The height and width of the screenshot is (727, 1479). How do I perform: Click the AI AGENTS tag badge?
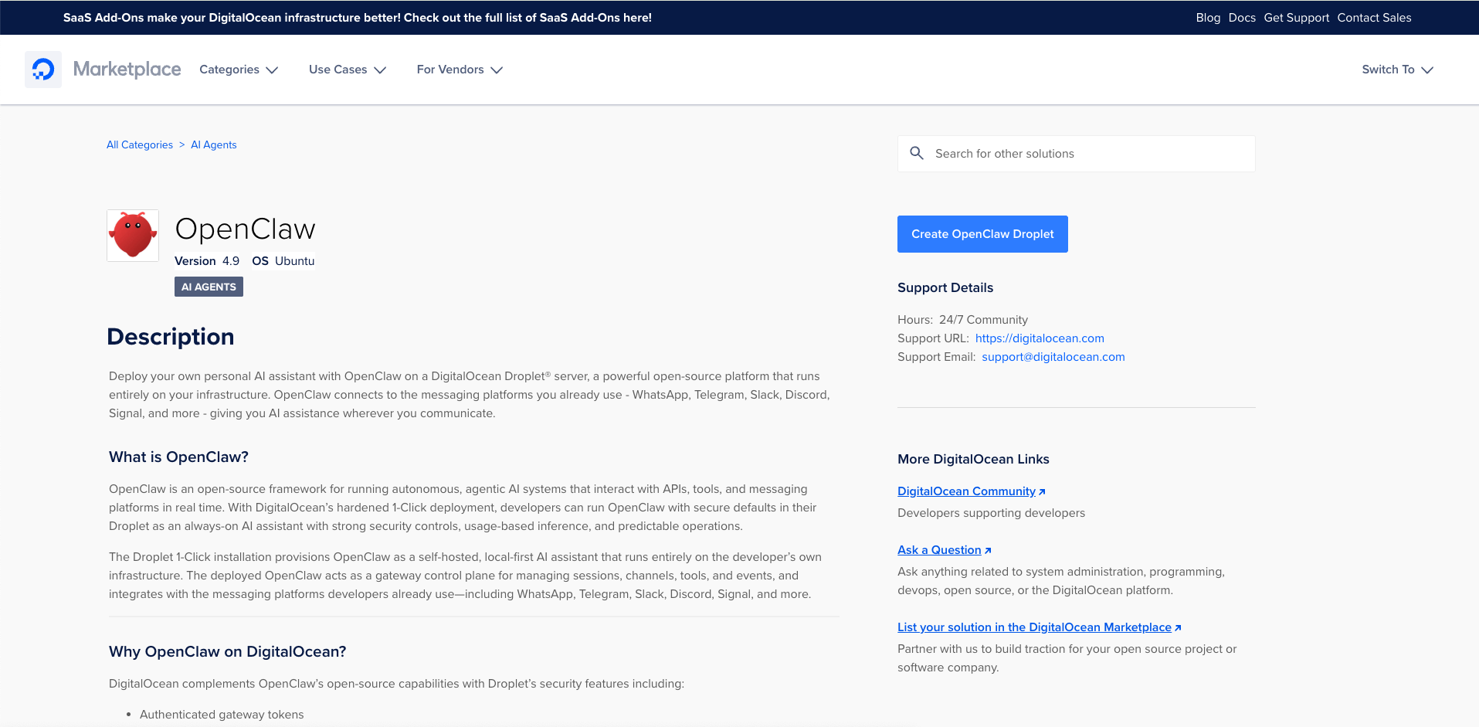coord(209,287)
